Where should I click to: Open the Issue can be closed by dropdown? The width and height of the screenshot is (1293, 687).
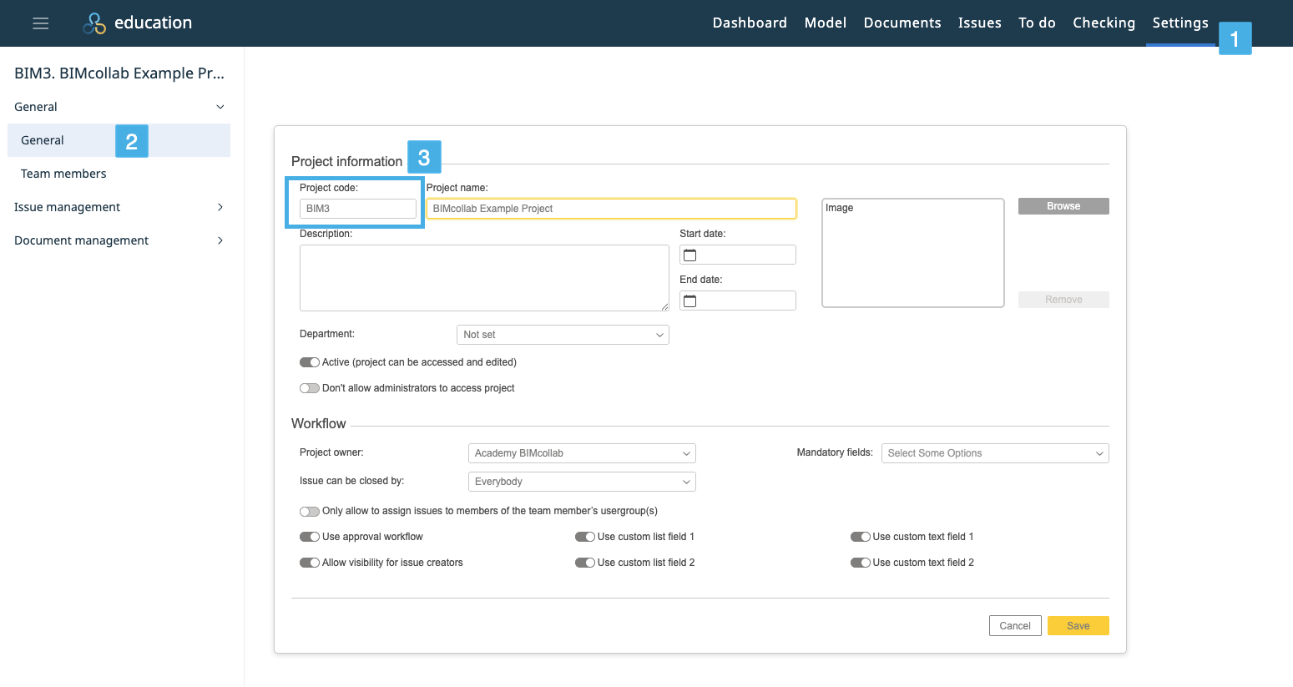(582, 482)
